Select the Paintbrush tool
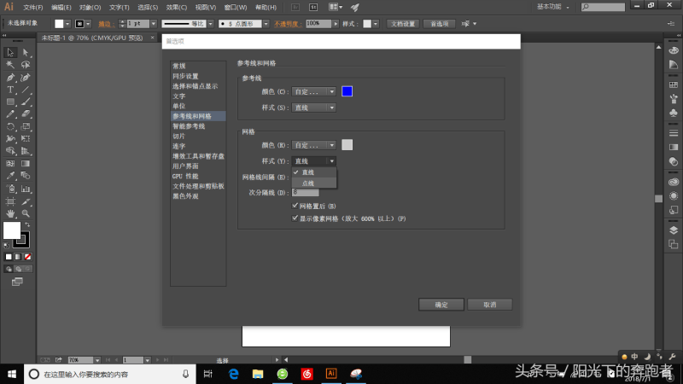Viewport: 683px width, 384px height. pos(26,102)
